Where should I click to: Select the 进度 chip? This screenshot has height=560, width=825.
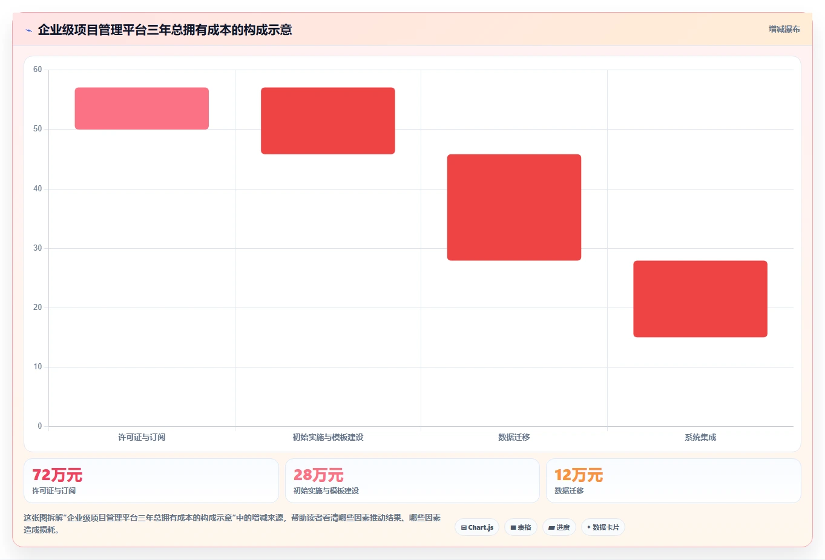559,527
